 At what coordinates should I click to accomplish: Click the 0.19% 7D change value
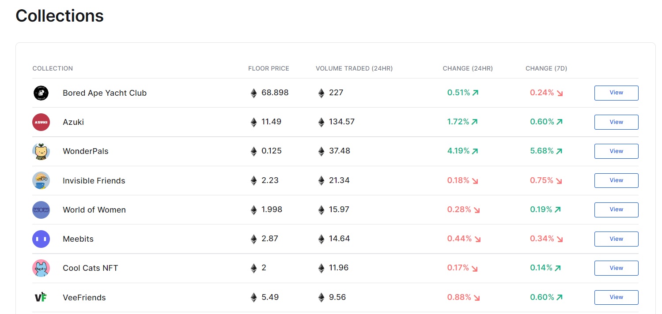[x=541, y=209]
